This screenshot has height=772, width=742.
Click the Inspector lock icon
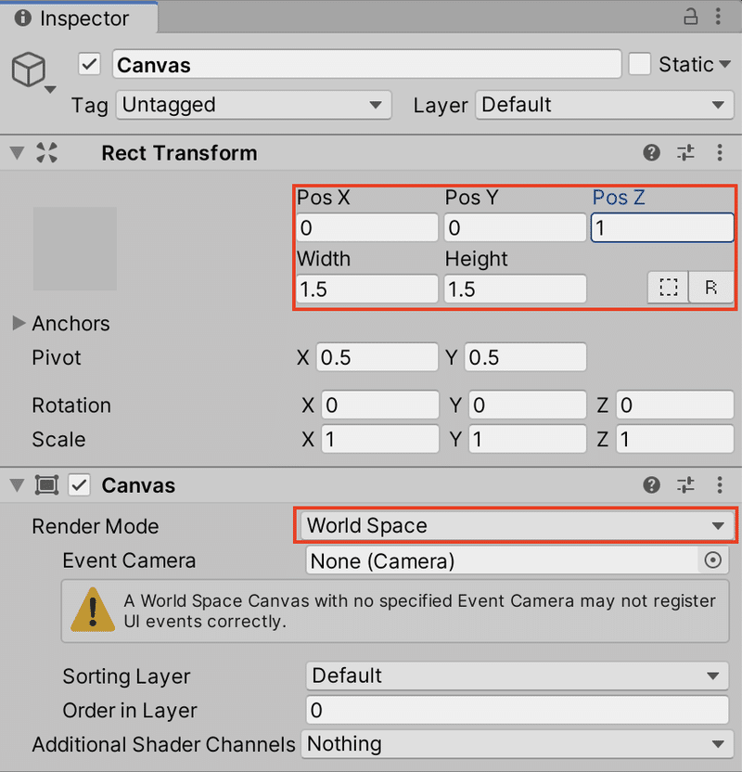tap(690, 17)
